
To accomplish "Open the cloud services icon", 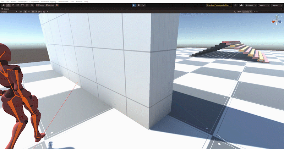I will [241, 5].
